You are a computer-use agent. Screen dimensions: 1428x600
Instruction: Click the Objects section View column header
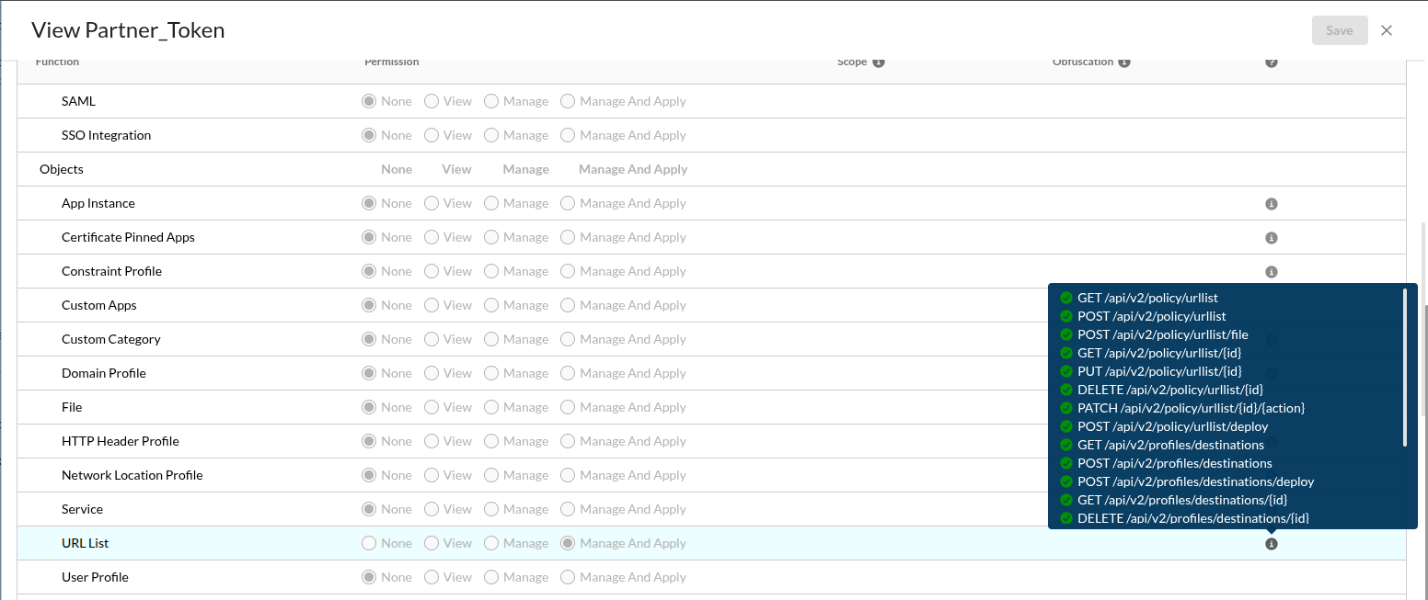point(456,169)
